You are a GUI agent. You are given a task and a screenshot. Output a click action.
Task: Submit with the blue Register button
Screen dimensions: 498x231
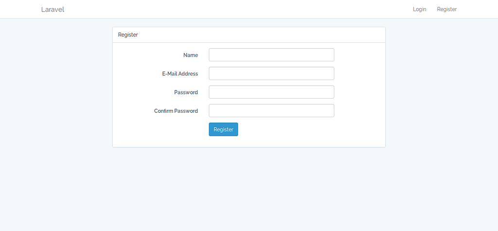[x=223, y=129]
